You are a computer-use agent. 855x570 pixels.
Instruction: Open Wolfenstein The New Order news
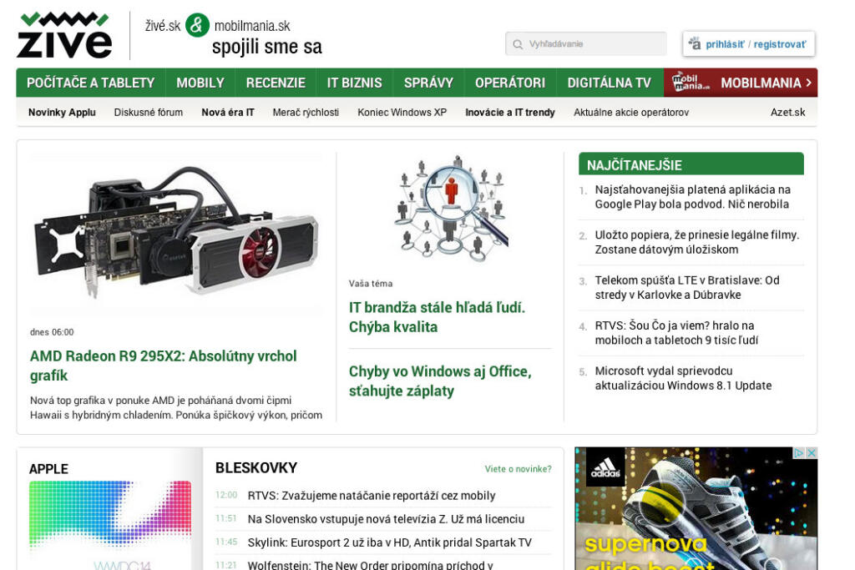tap(370, 564)
